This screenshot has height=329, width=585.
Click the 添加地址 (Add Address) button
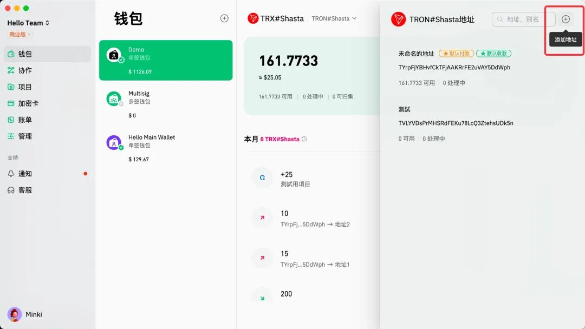tap(565, 39)
